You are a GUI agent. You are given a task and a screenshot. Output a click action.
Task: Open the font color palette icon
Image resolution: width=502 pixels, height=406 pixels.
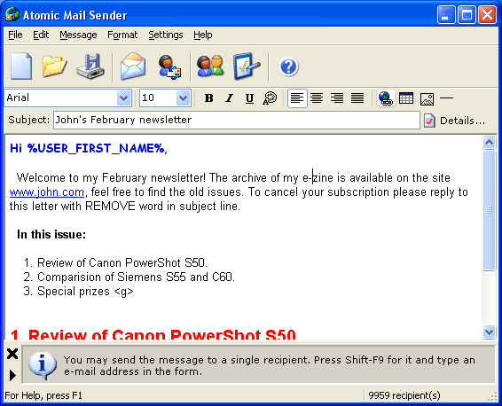(x=270, y=98)
